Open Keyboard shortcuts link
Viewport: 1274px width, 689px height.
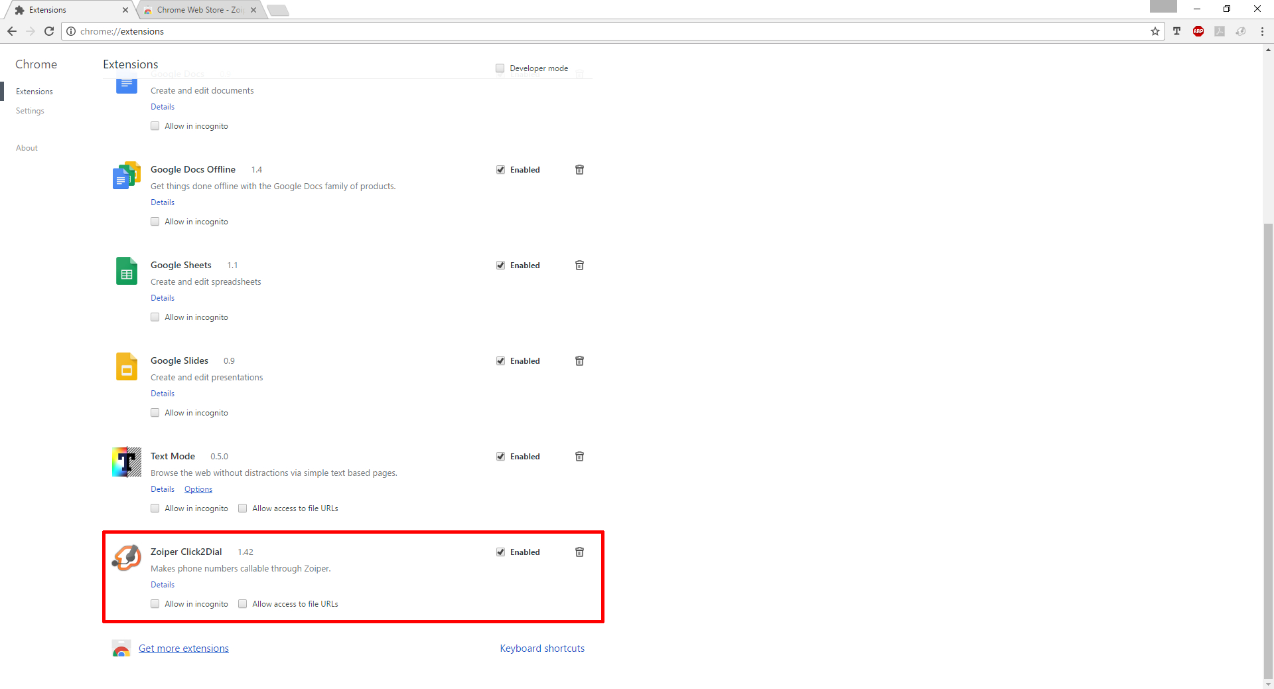click(542, 649)
